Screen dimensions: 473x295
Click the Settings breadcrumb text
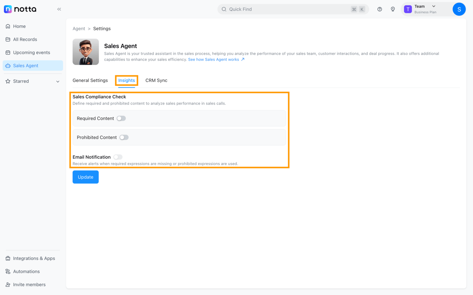(102, 29)
